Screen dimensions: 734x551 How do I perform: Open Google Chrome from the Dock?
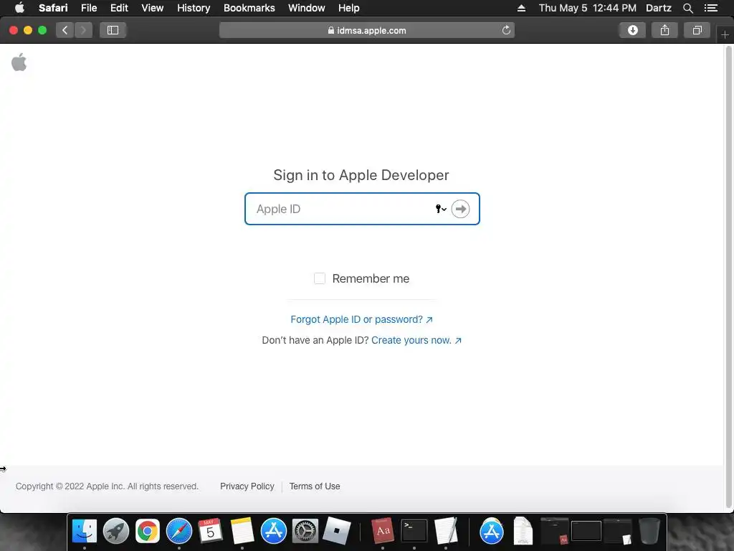(148, 531)
